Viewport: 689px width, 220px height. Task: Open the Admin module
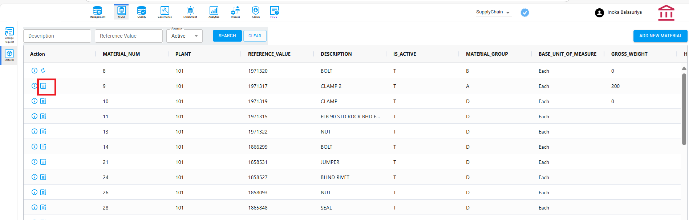pos(256,12)
